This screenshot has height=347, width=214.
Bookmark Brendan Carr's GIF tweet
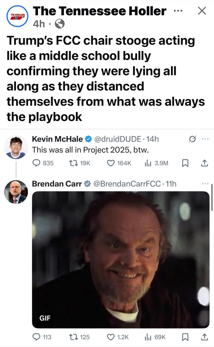185,337
